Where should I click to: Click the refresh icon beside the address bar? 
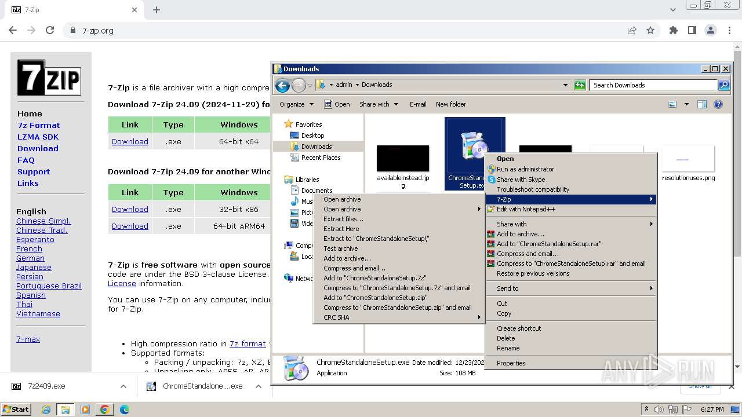580,85
